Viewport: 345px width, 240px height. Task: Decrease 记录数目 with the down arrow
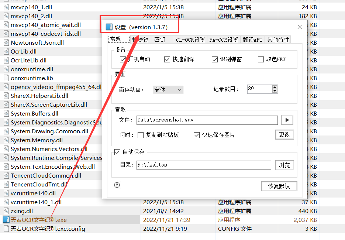click(x=275, y=91)
